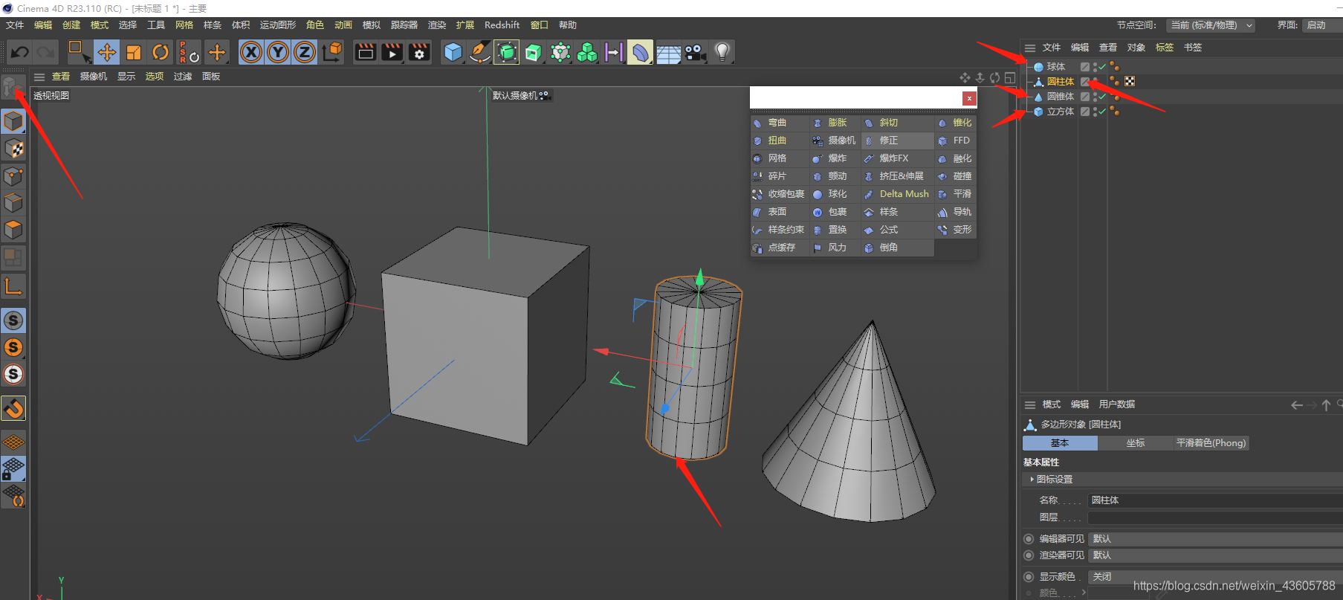The width and height of the screenshot is (1343, 600).
Task: Activate the Rotate tool
Action: click(161, 52)
